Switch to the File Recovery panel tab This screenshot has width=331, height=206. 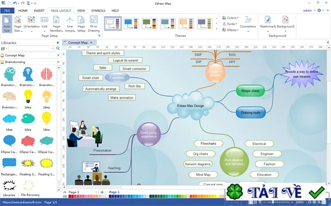(30, 195)
